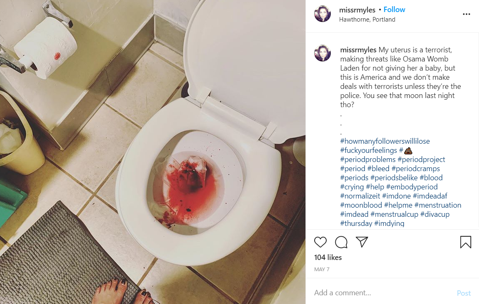Image resolution: width=479 pixels, height=304 pixels.
Task: Click the post photo
Action: point(153,152)
